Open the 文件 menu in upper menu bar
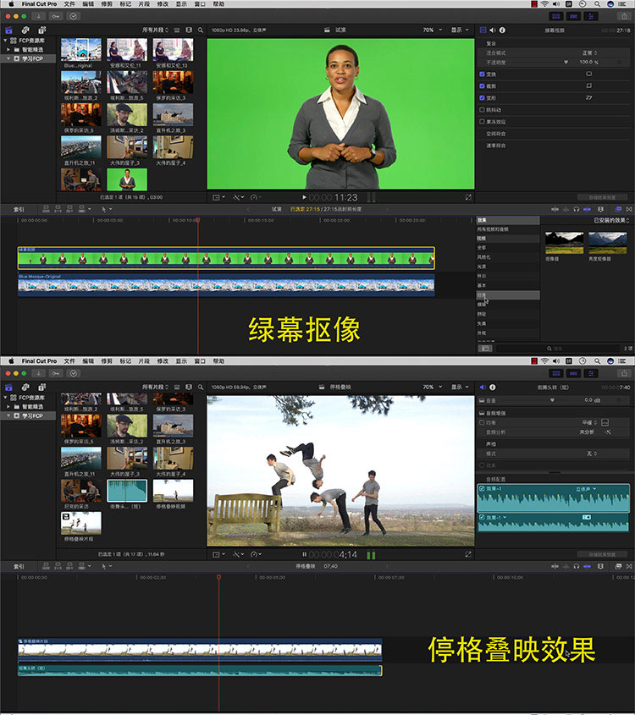 tap(69, 3)
